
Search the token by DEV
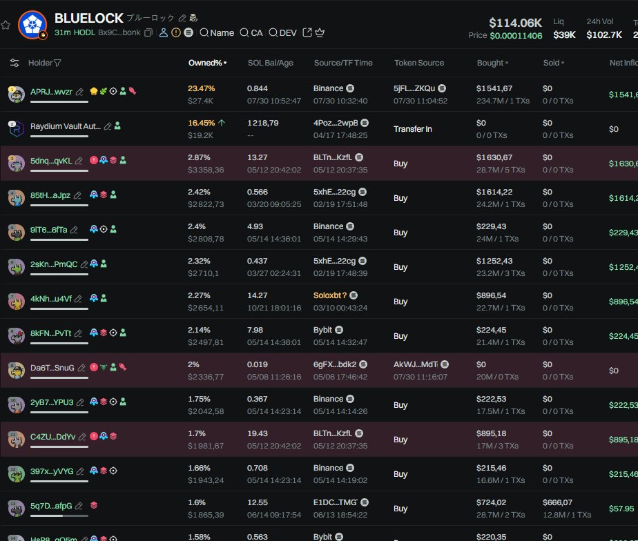click(x=283, y=32)
